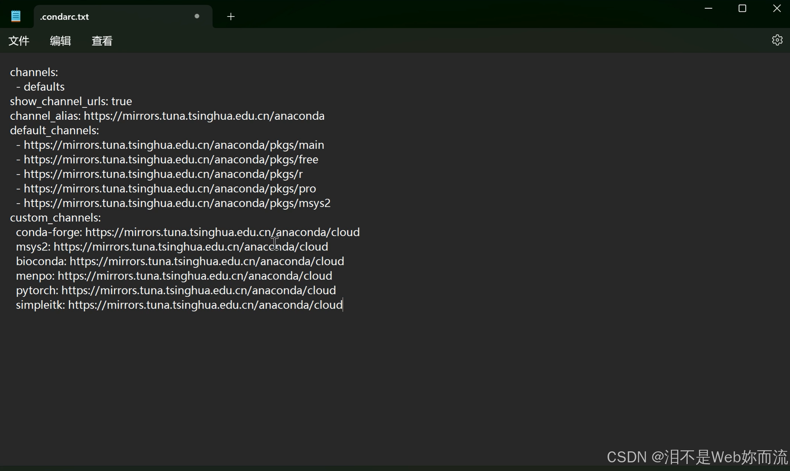Screen dimensions: 790x471
Task: Click the '- defaults' line
Action: coord(40,87)
